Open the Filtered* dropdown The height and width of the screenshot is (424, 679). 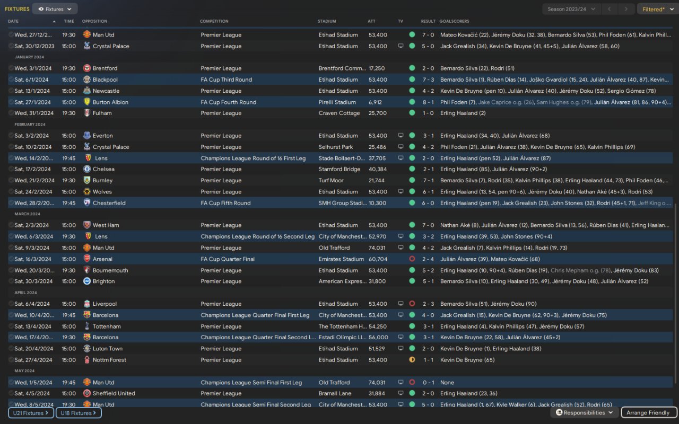click(658, 9)
